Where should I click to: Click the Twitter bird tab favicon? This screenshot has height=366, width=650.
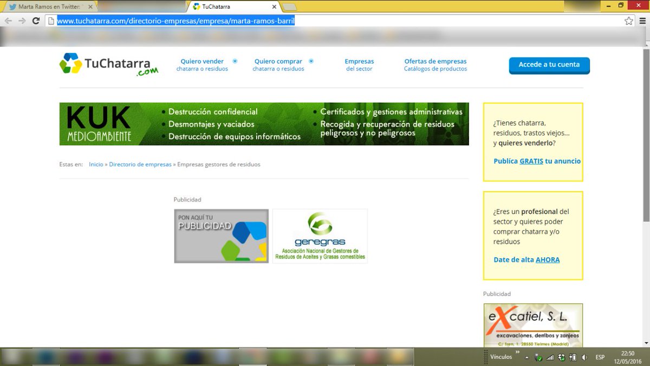(x=12, y=7)
